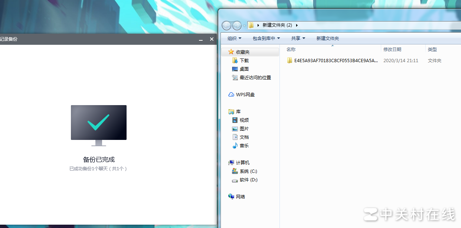Expand the 包含到库中 dropdown
461x228 pixels.
[x=266, y=38]
